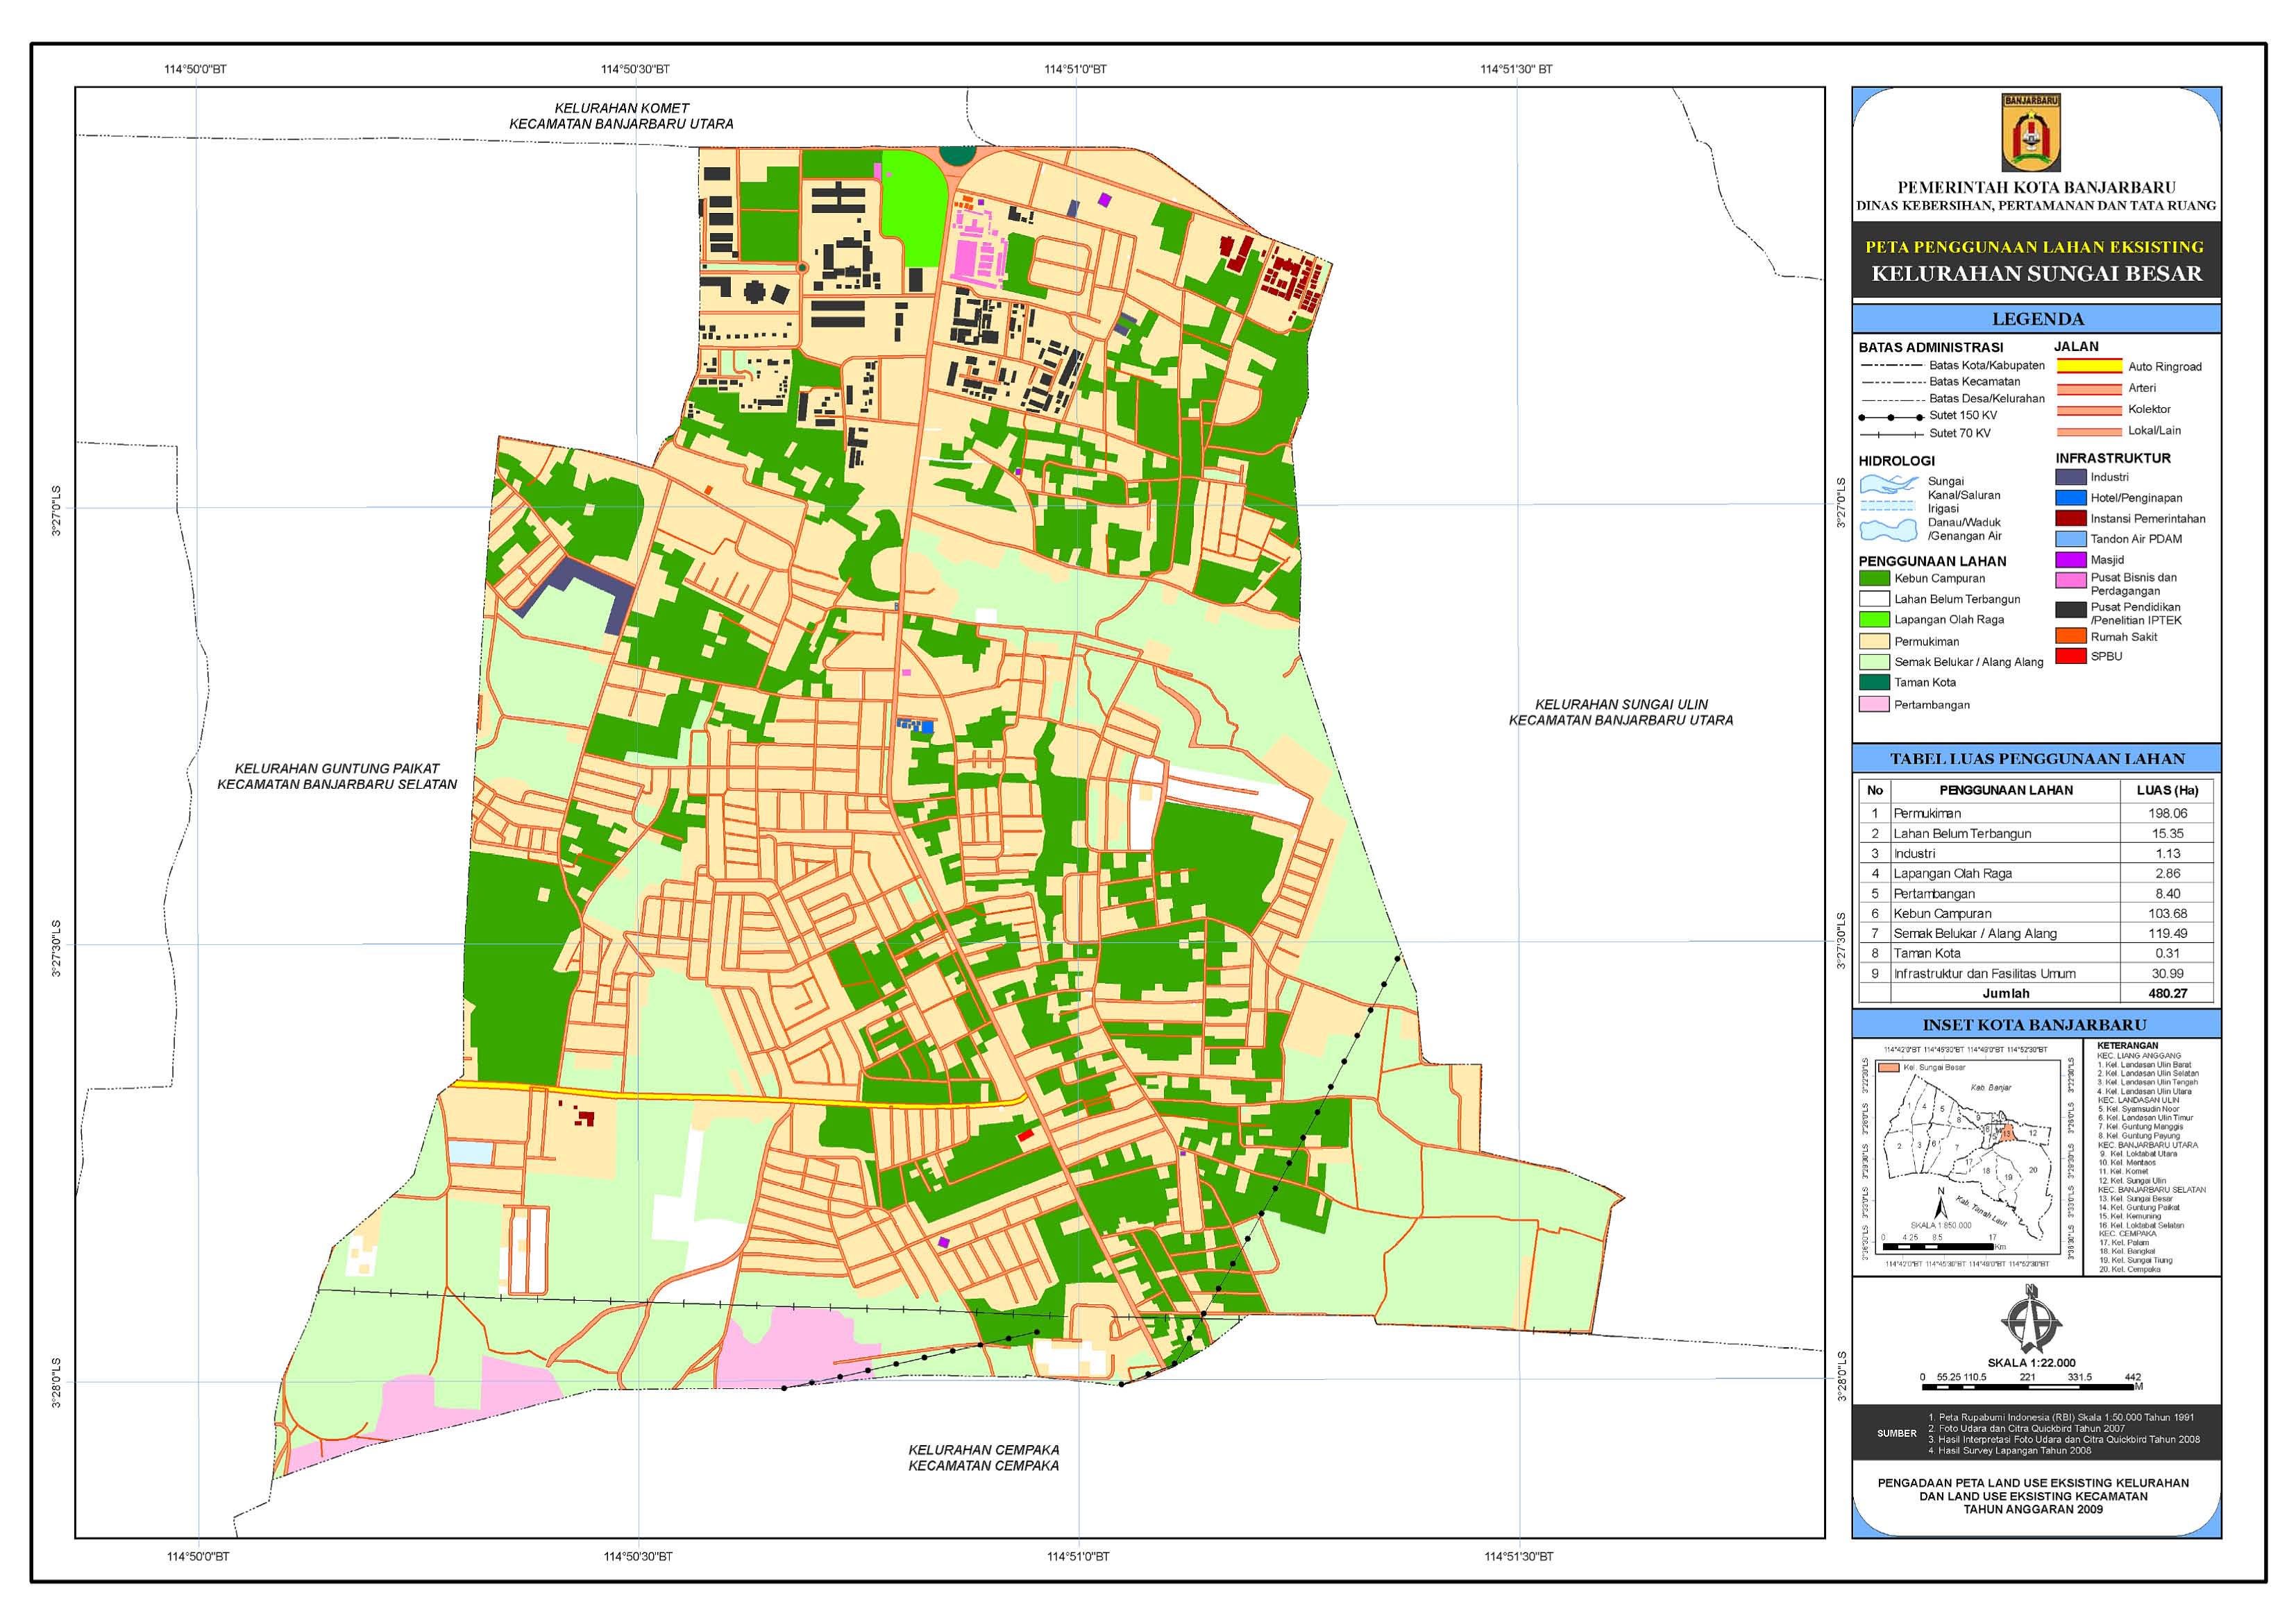Select the Semak Belukar light green legend swatch
This screenshot has width=2296, height=1622.
point(1874,662)
